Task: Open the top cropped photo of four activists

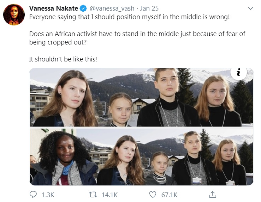Action: [141, 97]
